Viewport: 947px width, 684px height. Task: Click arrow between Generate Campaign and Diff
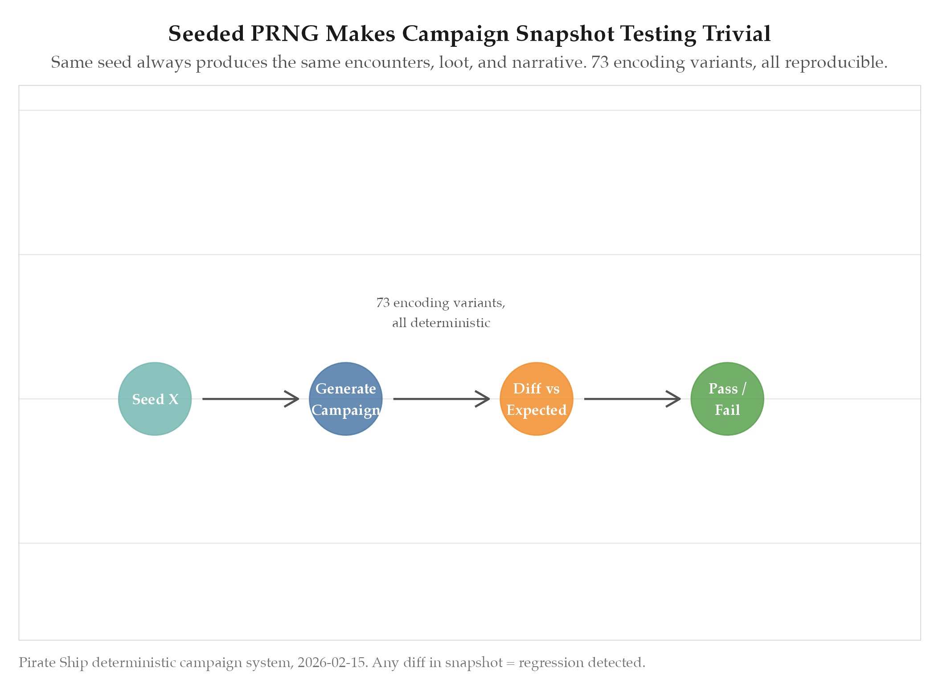[441, 399]
